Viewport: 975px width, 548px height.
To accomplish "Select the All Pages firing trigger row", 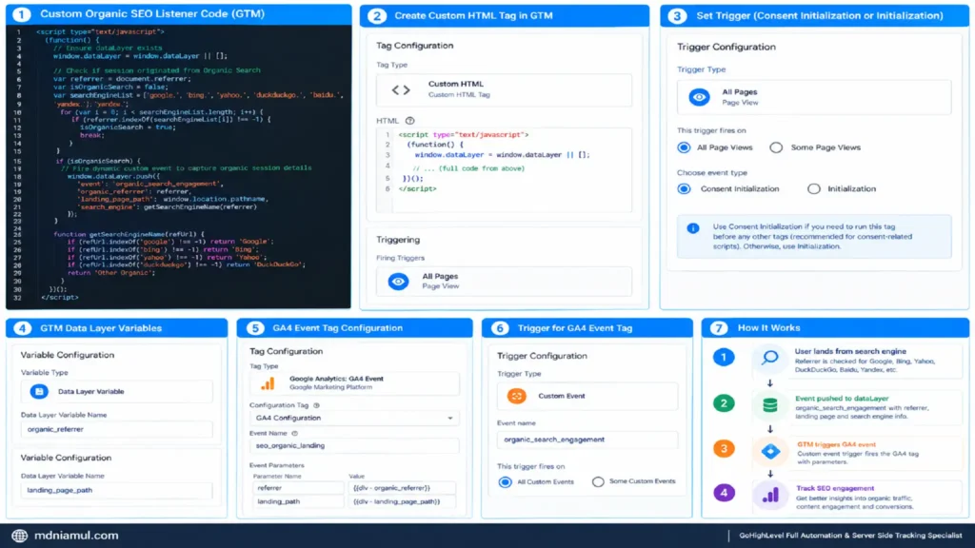I will coord(505,282).
